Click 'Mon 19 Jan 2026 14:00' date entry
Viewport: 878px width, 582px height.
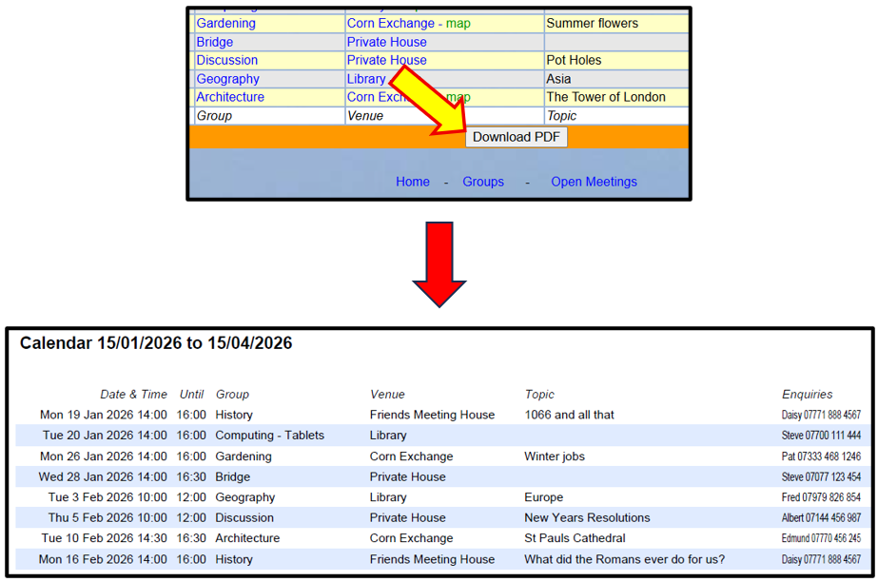tap(103, 416)
